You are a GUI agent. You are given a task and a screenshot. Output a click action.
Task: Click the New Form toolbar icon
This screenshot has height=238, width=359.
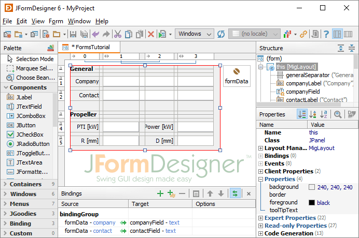coord(46,34)
